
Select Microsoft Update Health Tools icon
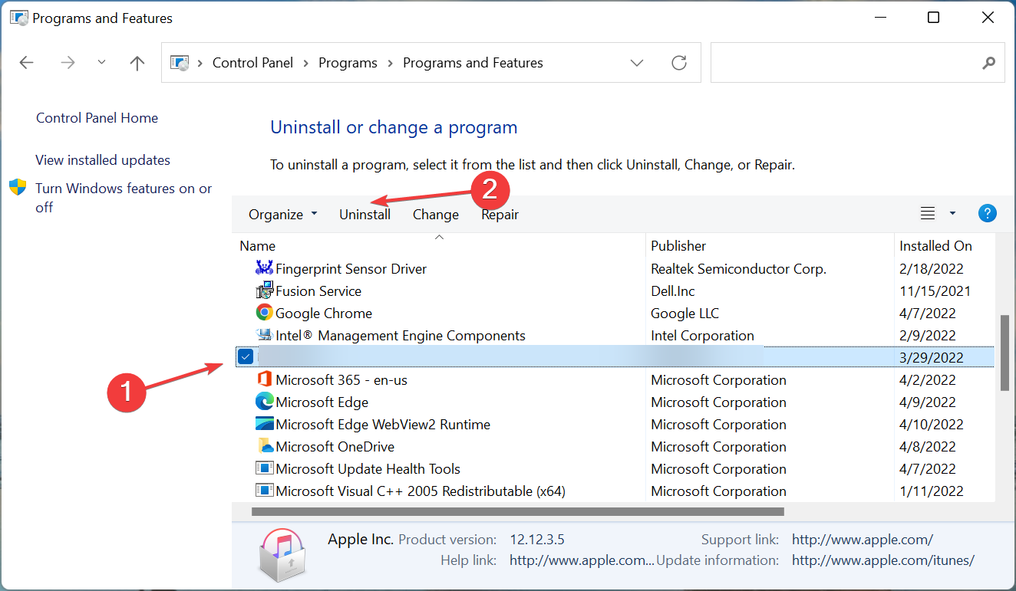264,468
